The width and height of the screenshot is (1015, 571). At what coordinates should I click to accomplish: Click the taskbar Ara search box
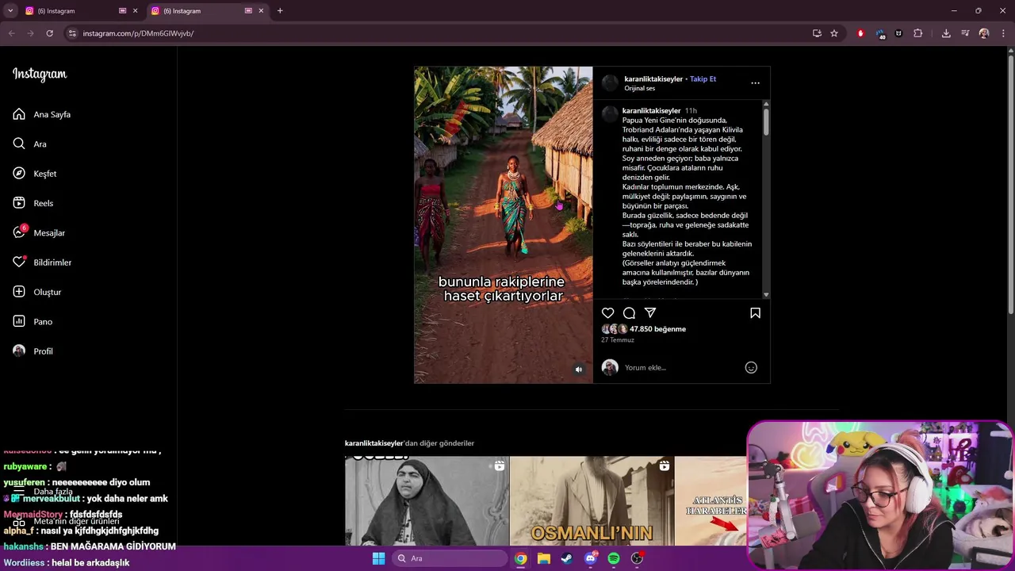point(450,558)
